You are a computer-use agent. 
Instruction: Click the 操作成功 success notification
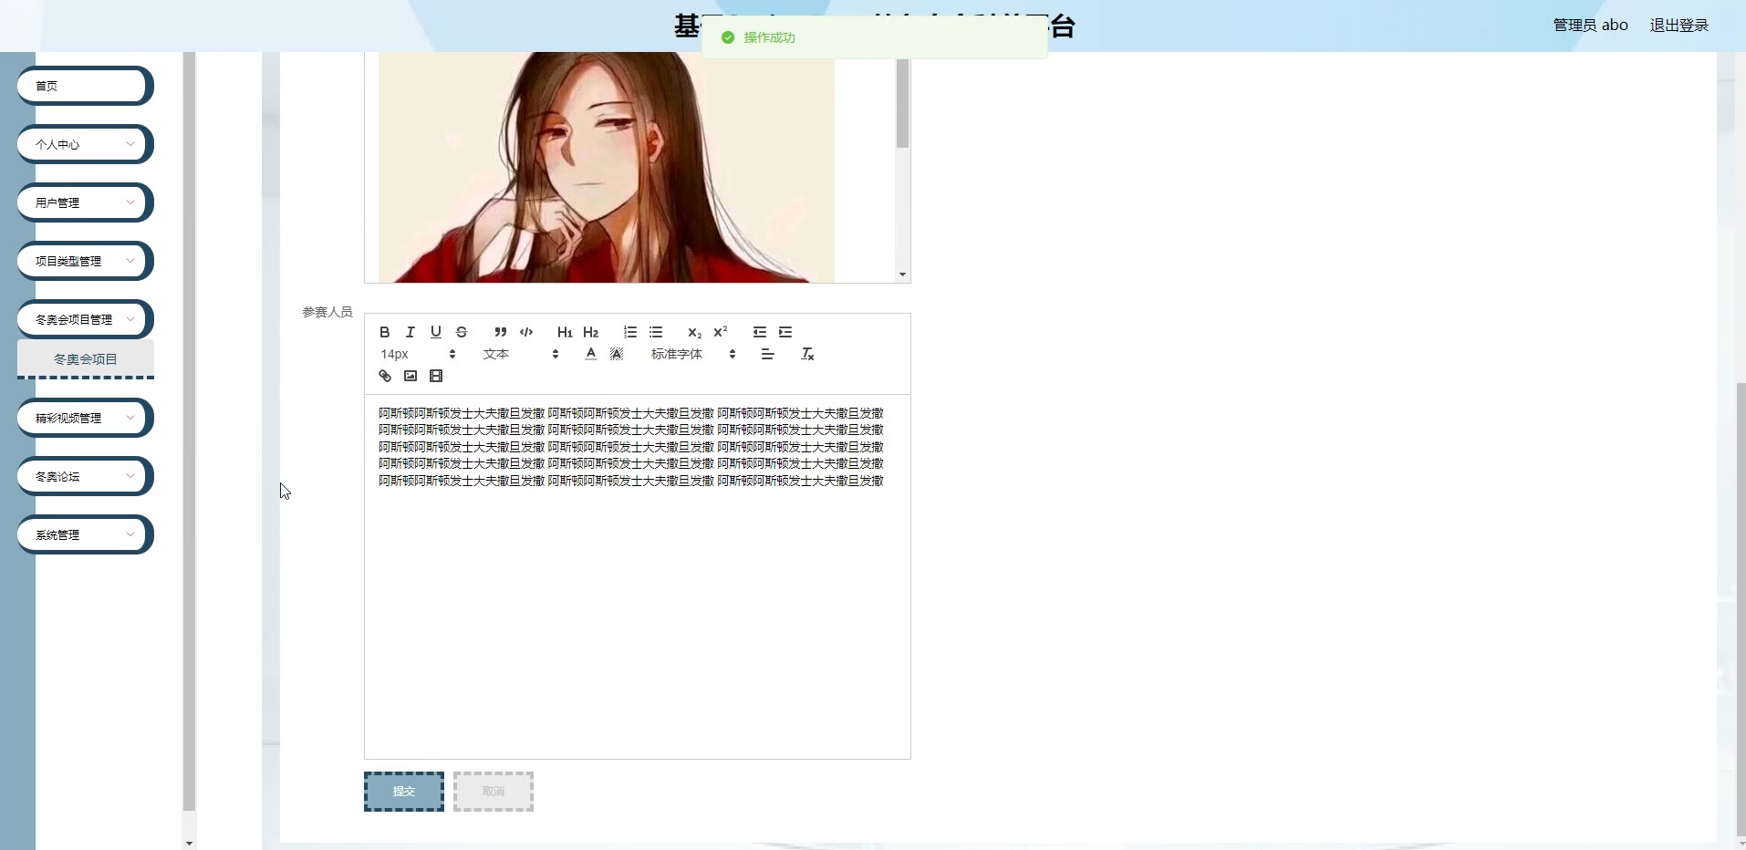tap(875, 37)
